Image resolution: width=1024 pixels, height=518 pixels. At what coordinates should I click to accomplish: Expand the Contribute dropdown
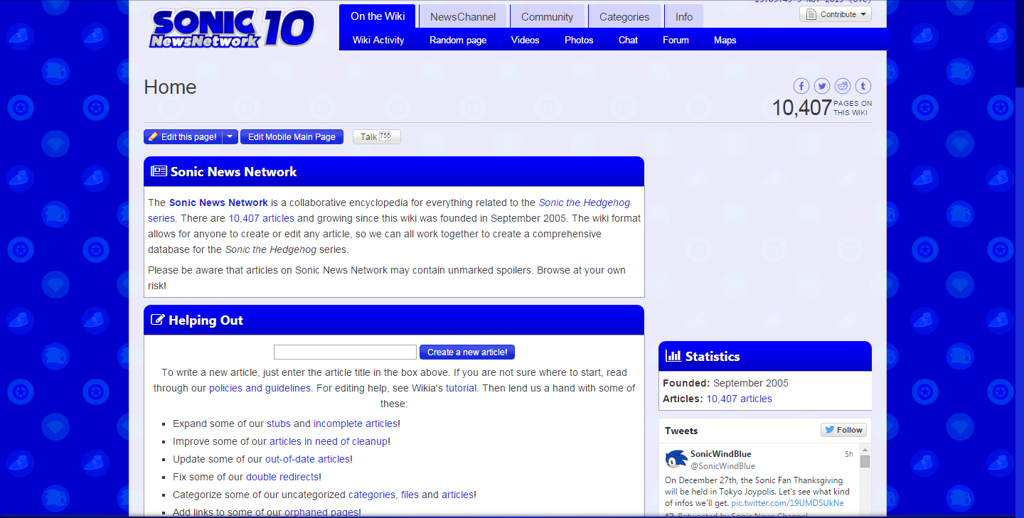click(x=835, y=14)
